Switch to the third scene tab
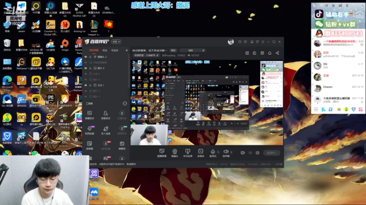 [x=115, y=50]
